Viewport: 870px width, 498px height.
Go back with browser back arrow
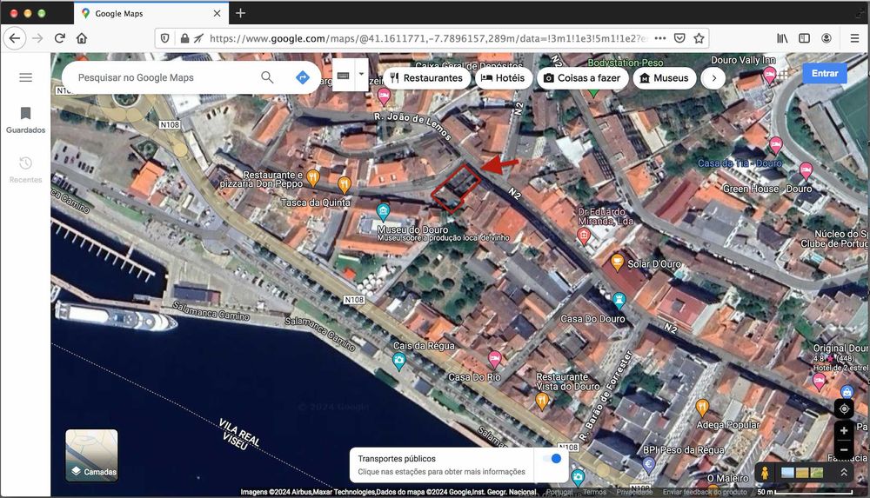coord(15,38)
